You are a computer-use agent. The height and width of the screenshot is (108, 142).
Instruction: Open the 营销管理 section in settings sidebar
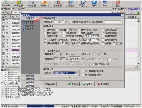click(30, 86)
